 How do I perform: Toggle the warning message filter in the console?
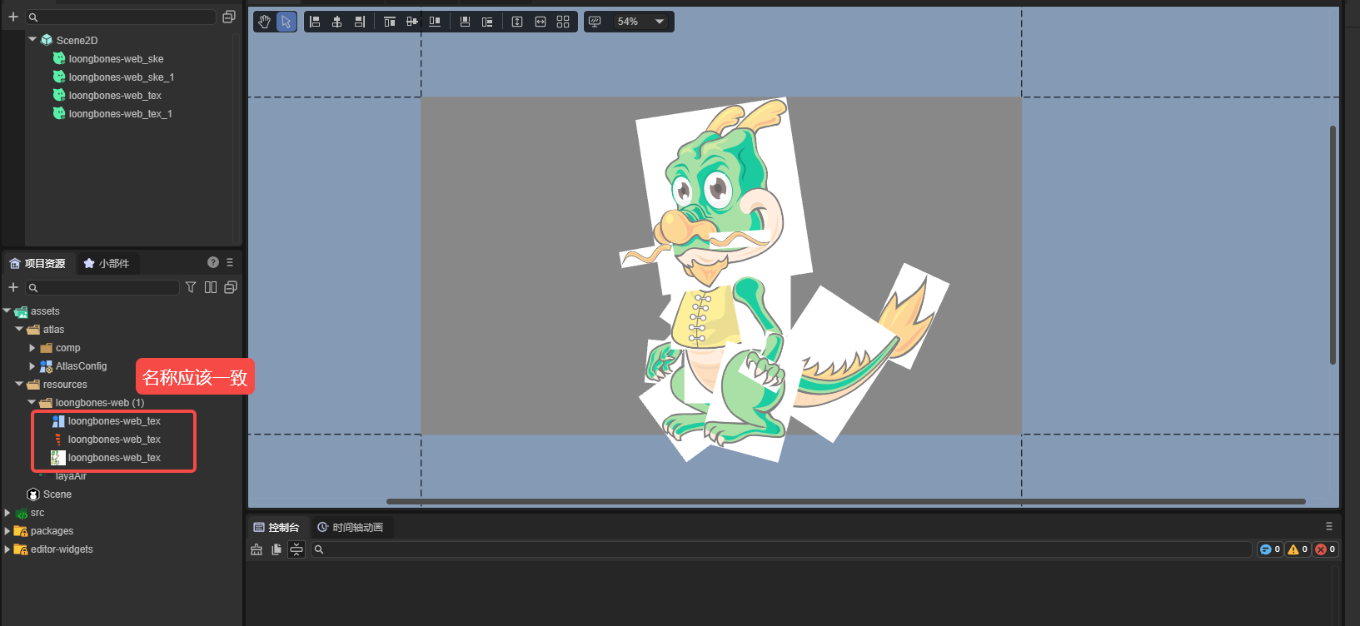coord(1298,549)
